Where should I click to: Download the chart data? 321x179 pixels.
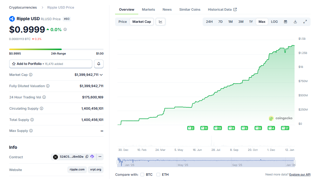click(x=295, y=22)
